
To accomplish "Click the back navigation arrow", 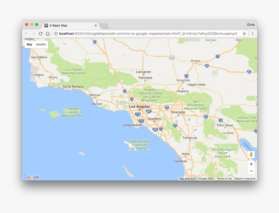I will click(x=26, y=33).
